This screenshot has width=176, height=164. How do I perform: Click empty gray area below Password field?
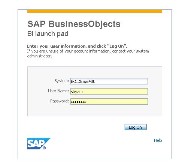95,110
